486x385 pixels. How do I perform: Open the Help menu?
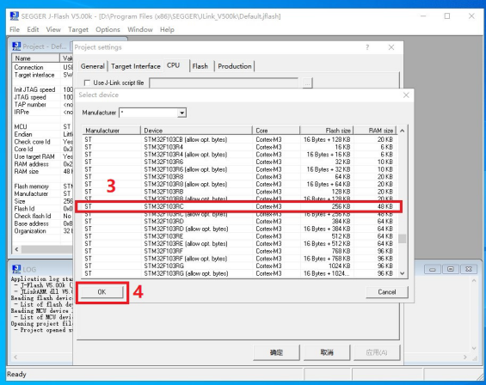click(167, 29)
